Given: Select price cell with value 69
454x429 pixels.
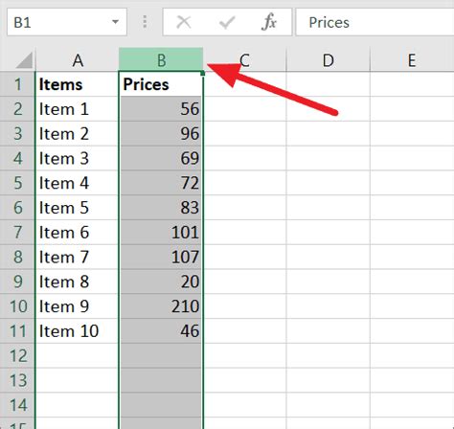Looking at the screenshot, I should click(161, 158).
